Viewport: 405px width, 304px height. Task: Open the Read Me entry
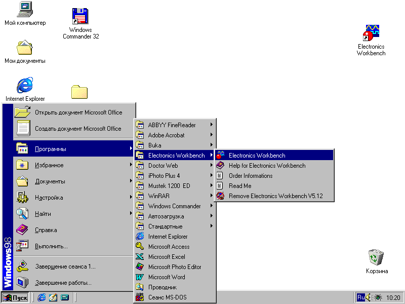click(274, 185)
